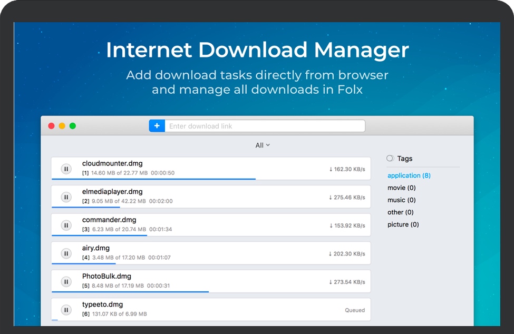Pause the elmediaplayer.dmg download
The height and width of the screenshot is (334, 514).
click(66, 197)
